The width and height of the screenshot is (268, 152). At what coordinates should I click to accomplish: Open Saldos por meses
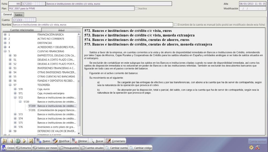[x=45, y=147]
